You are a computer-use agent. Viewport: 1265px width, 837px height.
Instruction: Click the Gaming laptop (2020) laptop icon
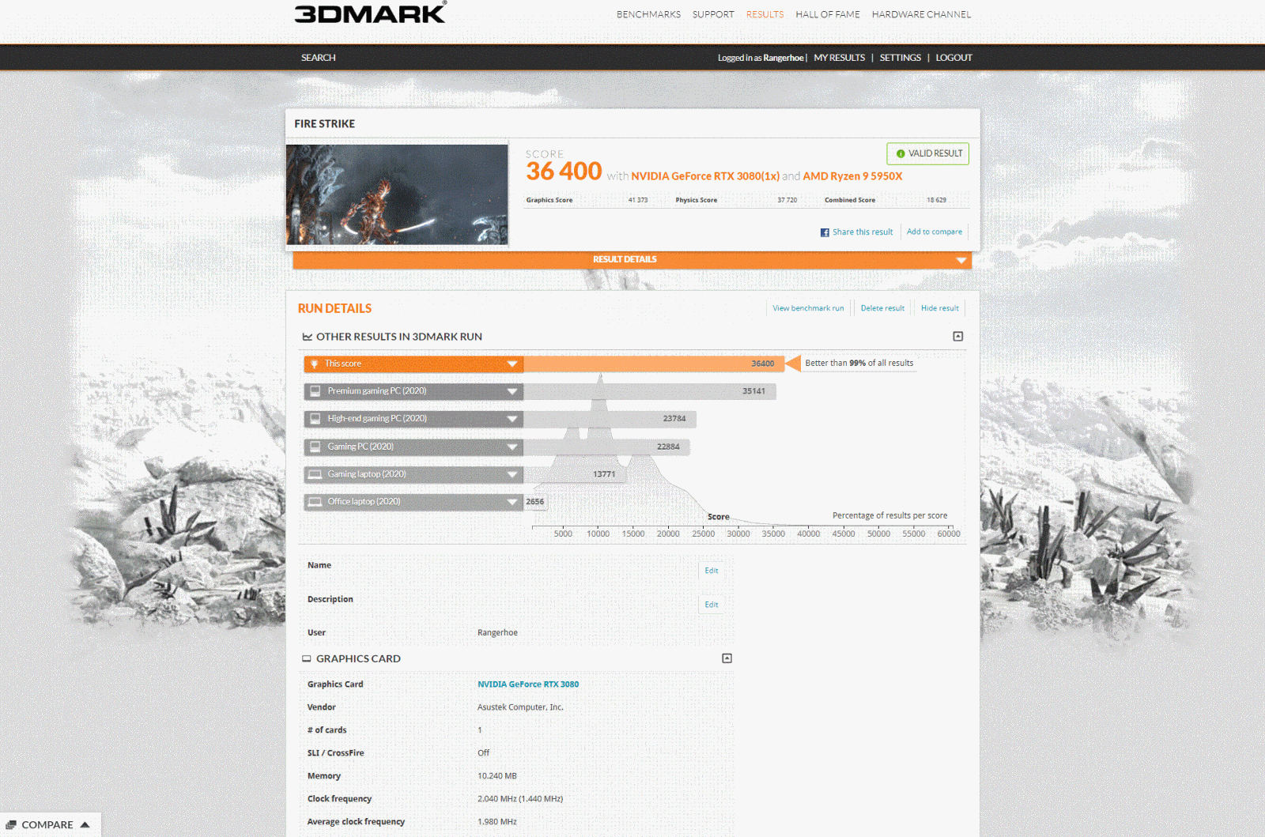pyautogui.click(x=315, y=474)
